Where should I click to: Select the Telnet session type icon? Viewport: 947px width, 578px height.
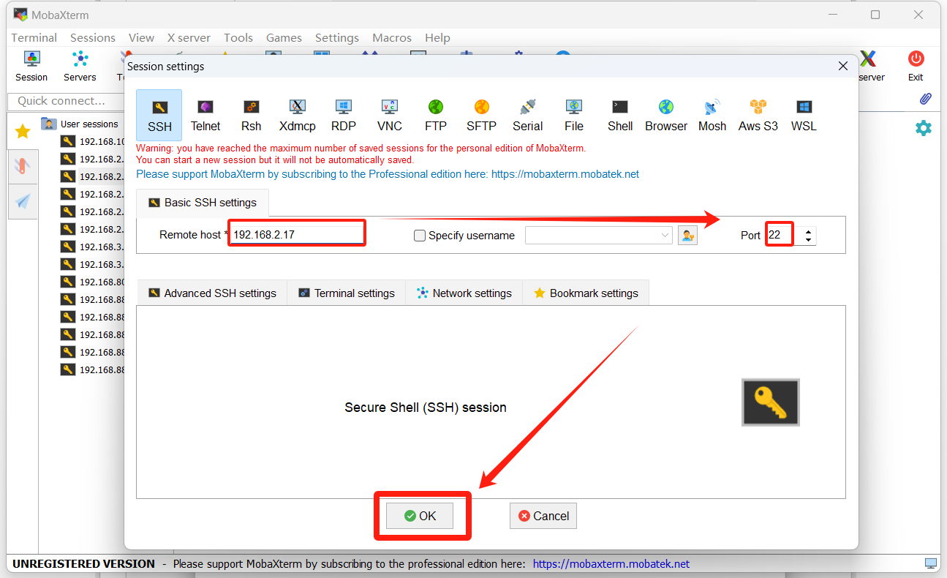coord(205,115)
